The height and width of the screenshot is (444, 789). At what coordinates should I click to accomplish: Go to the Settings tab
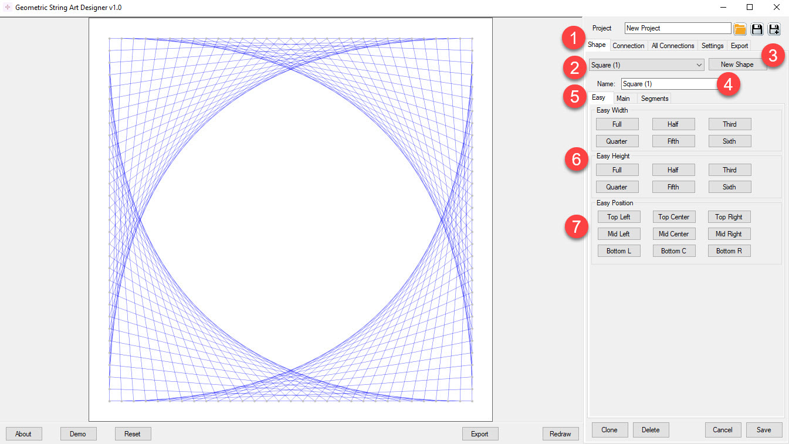713,46
